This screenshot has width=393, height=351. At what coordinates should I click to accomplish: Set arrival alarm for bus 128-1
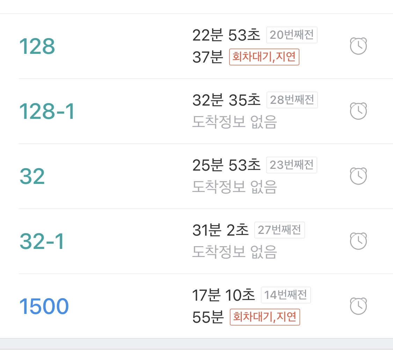(x=358, y=111)
